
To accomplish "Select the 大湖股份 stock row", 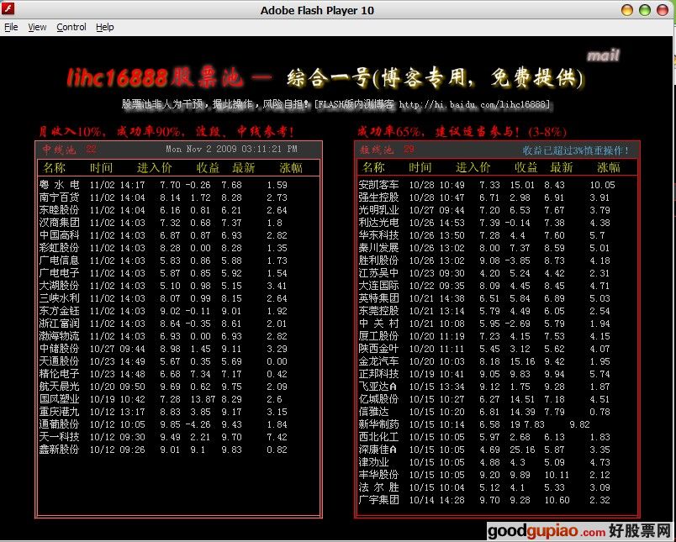I will click(x=163, y=286).
